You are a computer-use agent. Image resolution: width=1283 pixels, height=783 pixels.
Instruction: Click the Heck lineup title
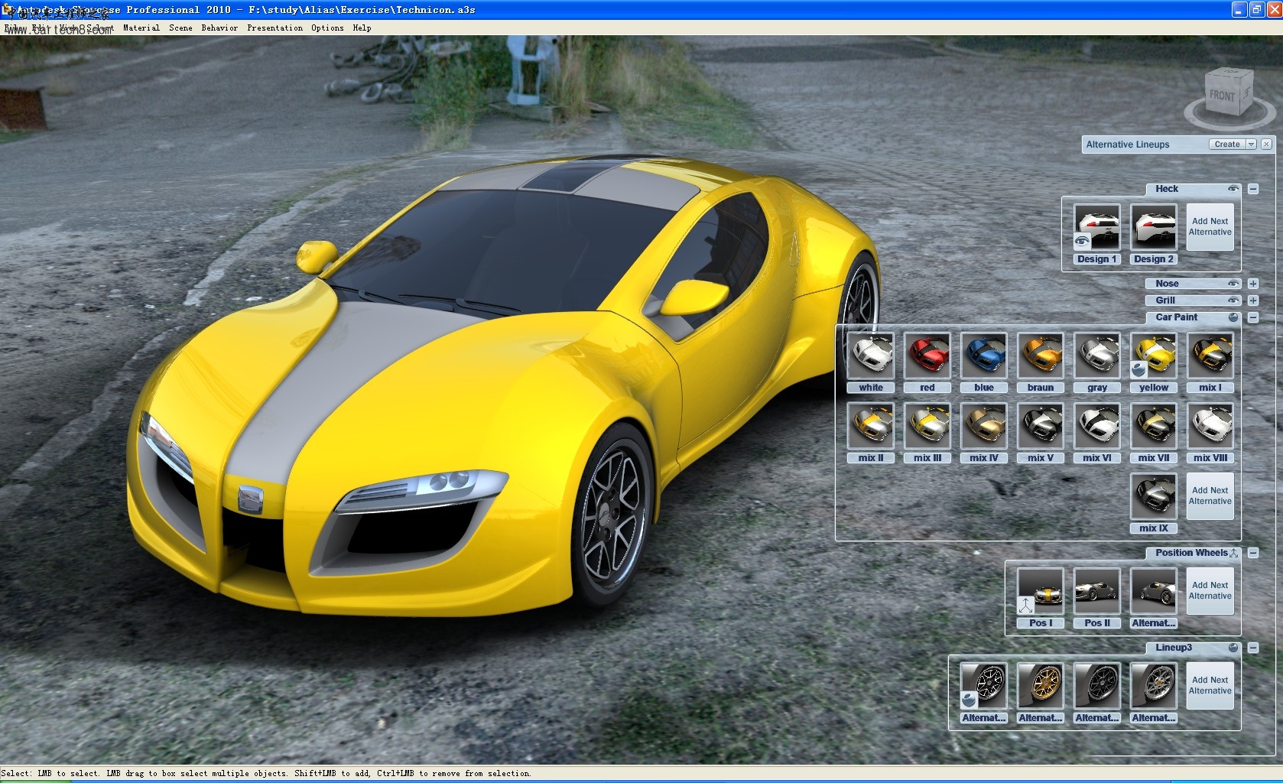click(x=1167, y=189)
